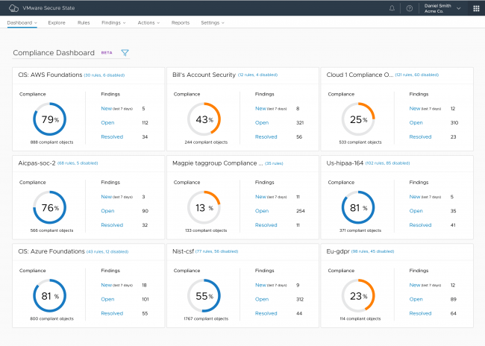The height and width of the screenshot is (346, 485).
Task: Select the CIS: AWS Foundations card title
Action: pyautogui.click(x=50, y=75)
